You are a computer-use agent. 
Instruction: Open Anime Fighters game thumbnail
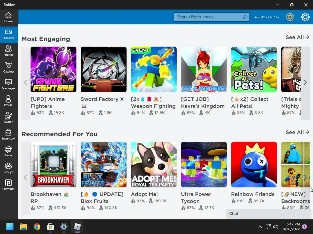point(53,69)
